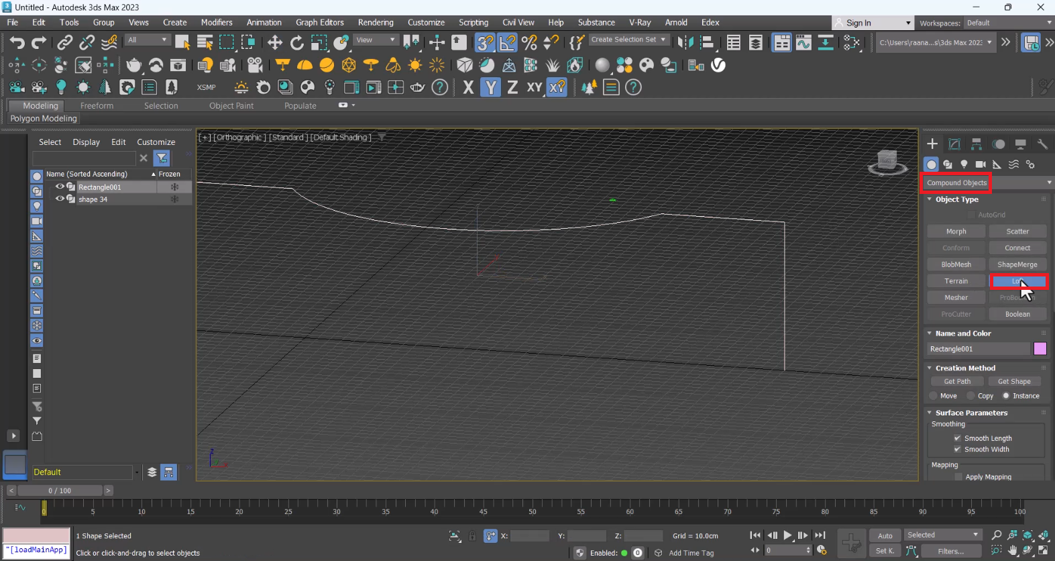Click the Cameras category icon in Create panel
This screenshot has height=561, width=1055.
980,164
